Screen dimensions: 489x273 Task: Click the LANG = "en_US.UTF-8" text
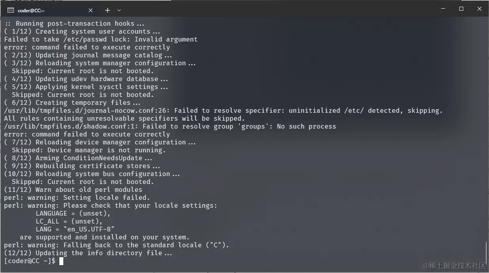coord(75,229)
